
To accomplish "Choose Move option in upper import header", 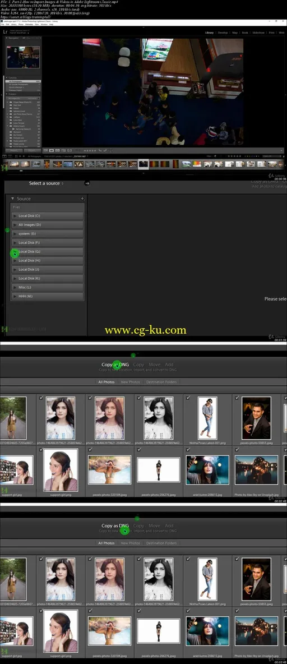I will (154, 365).
